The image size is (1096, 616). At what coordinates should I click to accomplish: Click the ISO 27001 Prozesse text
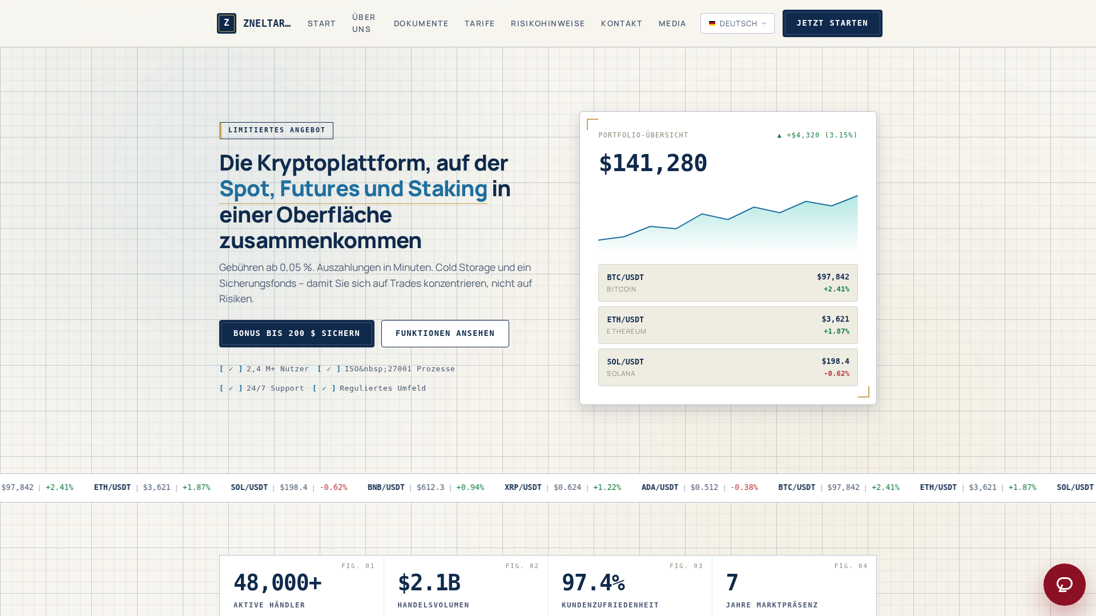[x=400, y=369]
